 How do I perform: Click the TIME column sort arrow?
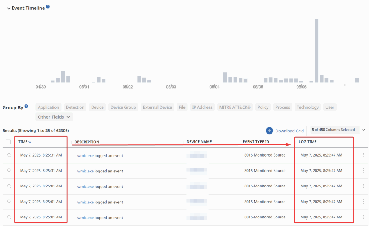click(30, 141)
